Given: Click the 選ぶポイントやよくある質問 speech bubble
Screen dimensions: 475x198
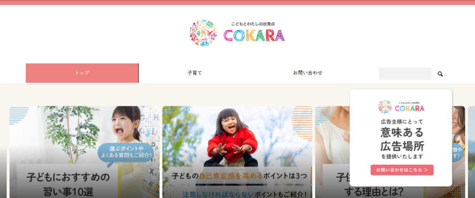Looking at the screenshot, I should click(x=126, y=153).
